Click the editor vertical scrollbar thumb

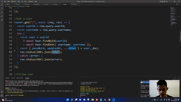point(180,36)
